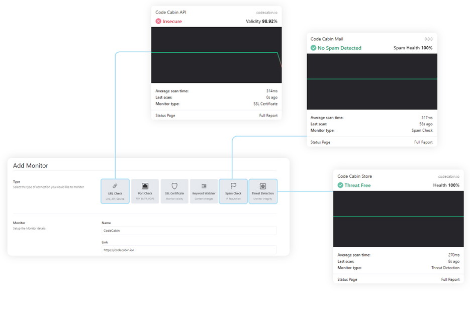Select the Port Check monitor icon
The height and width of the screenshot is (313, 470).
[145, 191]
